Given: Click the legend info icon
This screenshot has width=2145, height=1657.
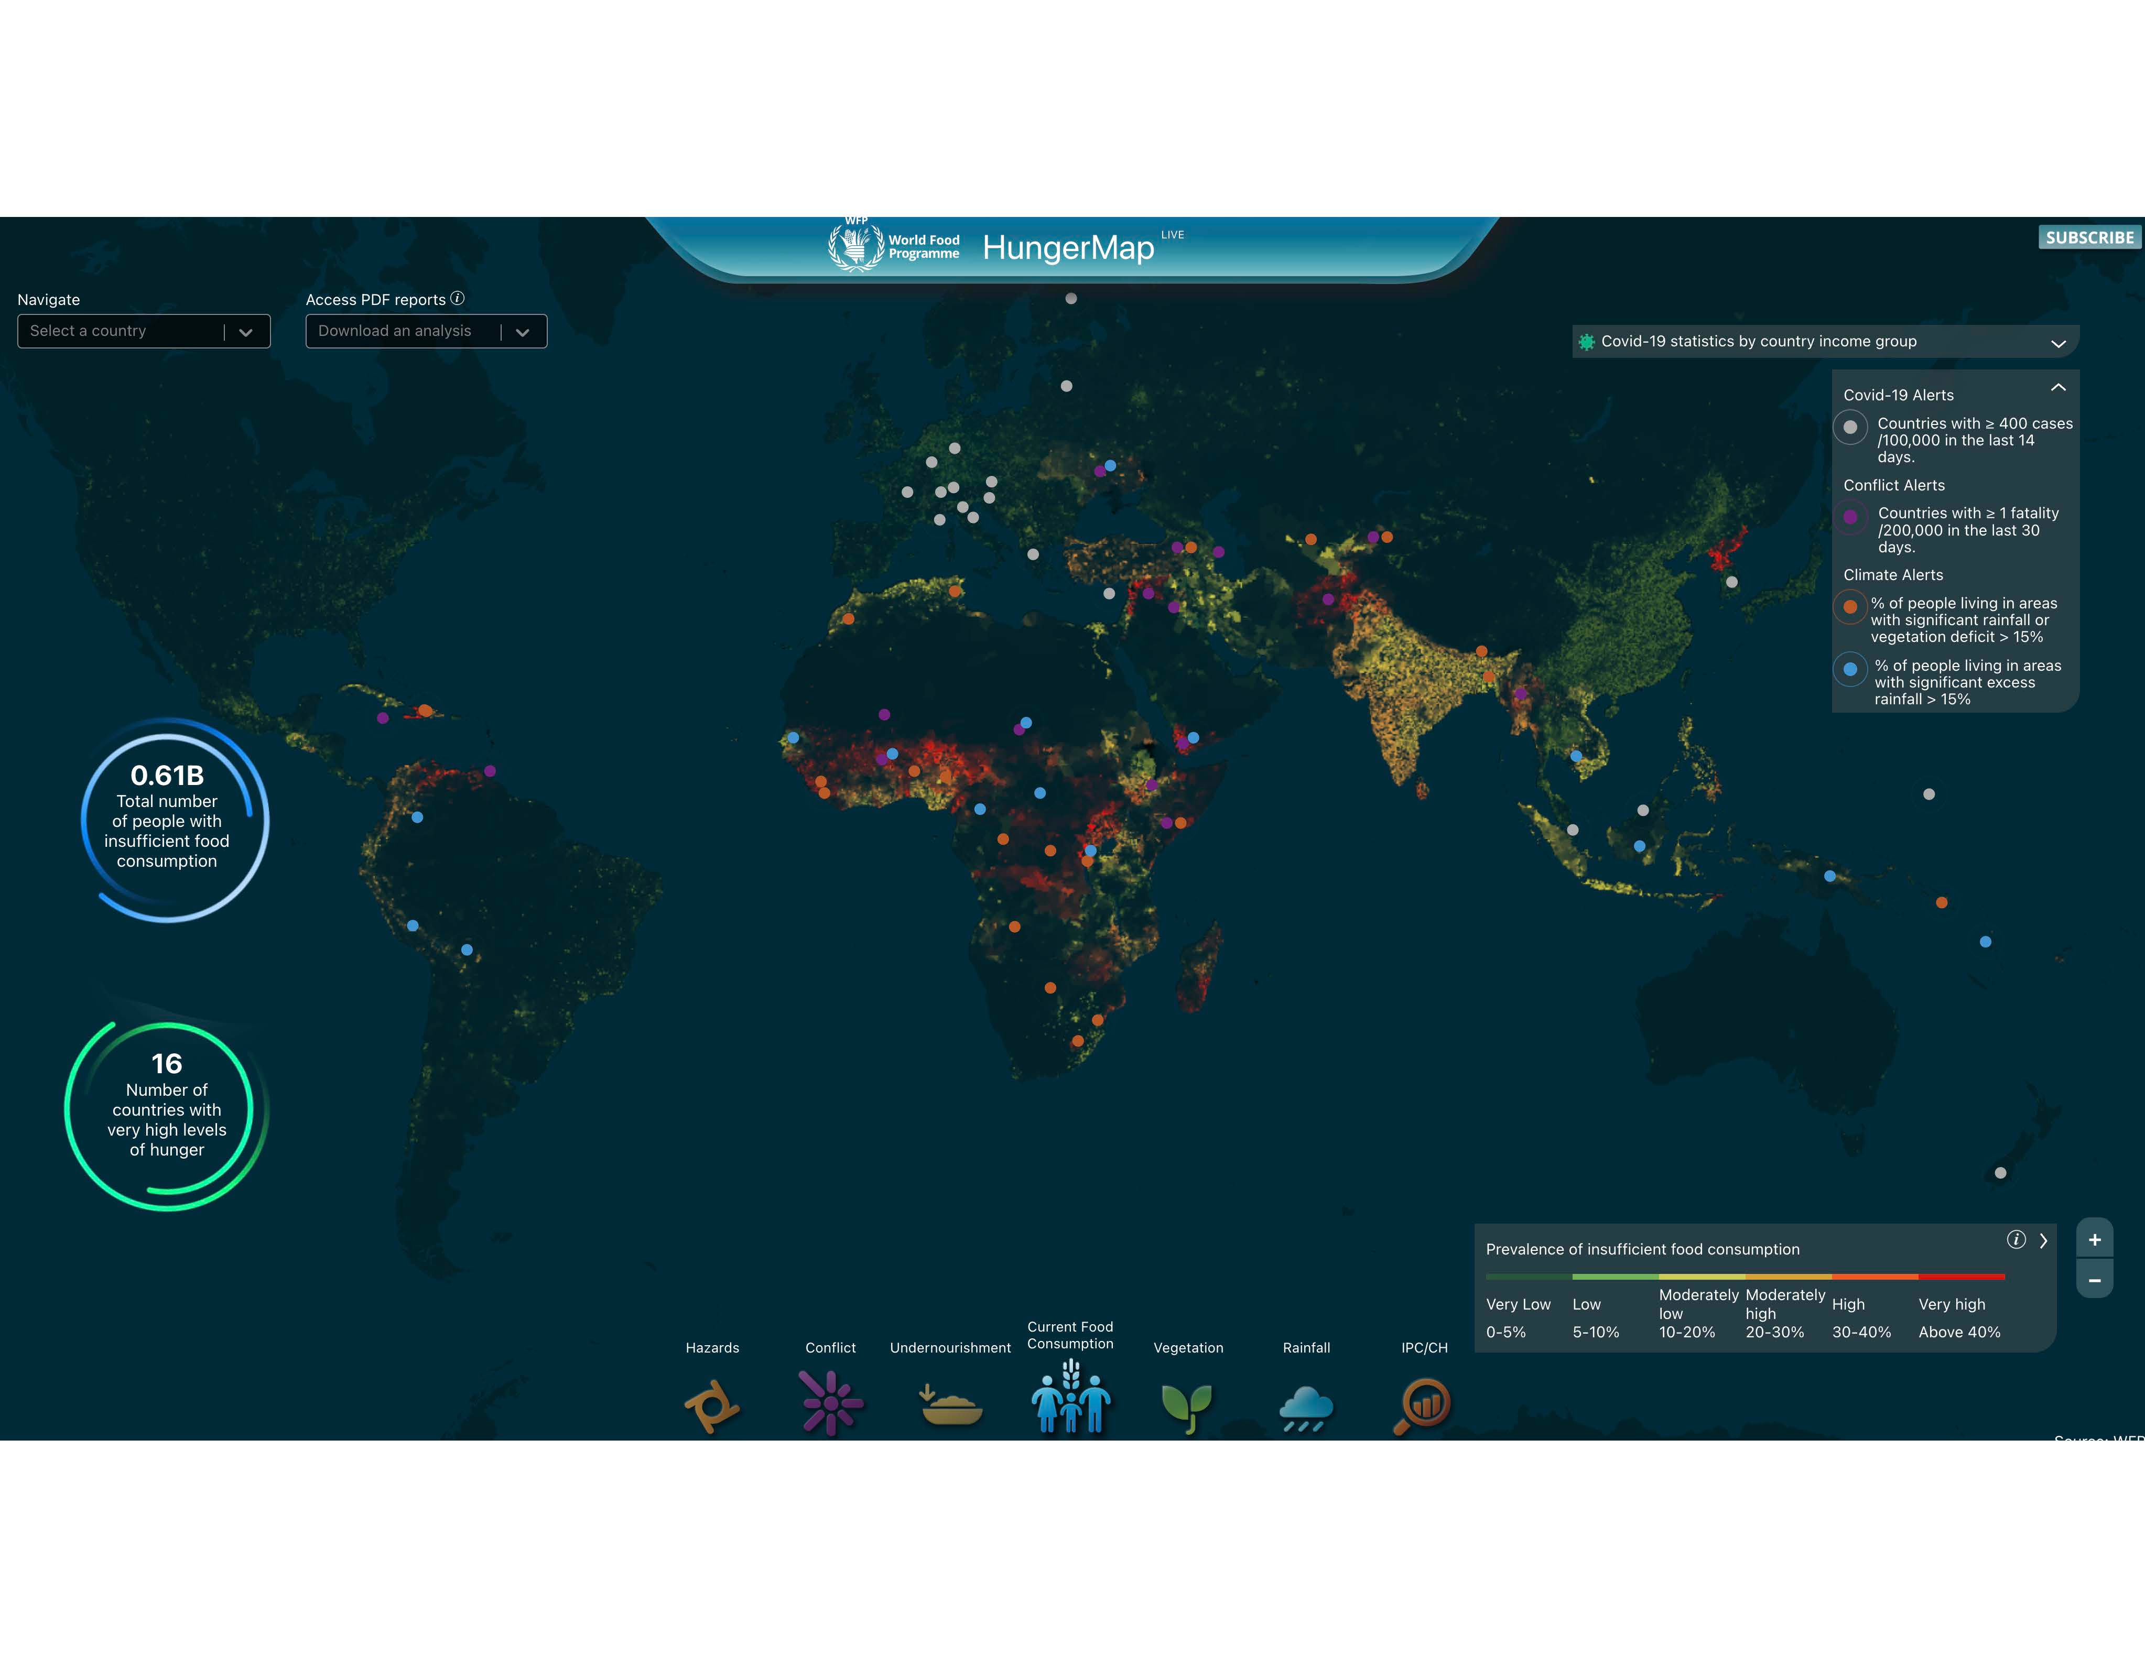Looking at the screenshot, I should (x=2016, y=1240).
